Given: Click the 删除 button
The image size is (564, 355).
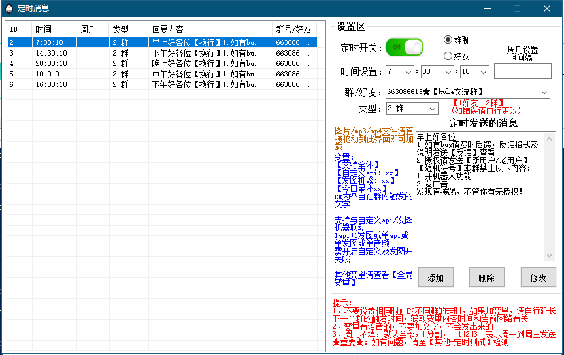Looking at the screenshot, I should 487,277.
